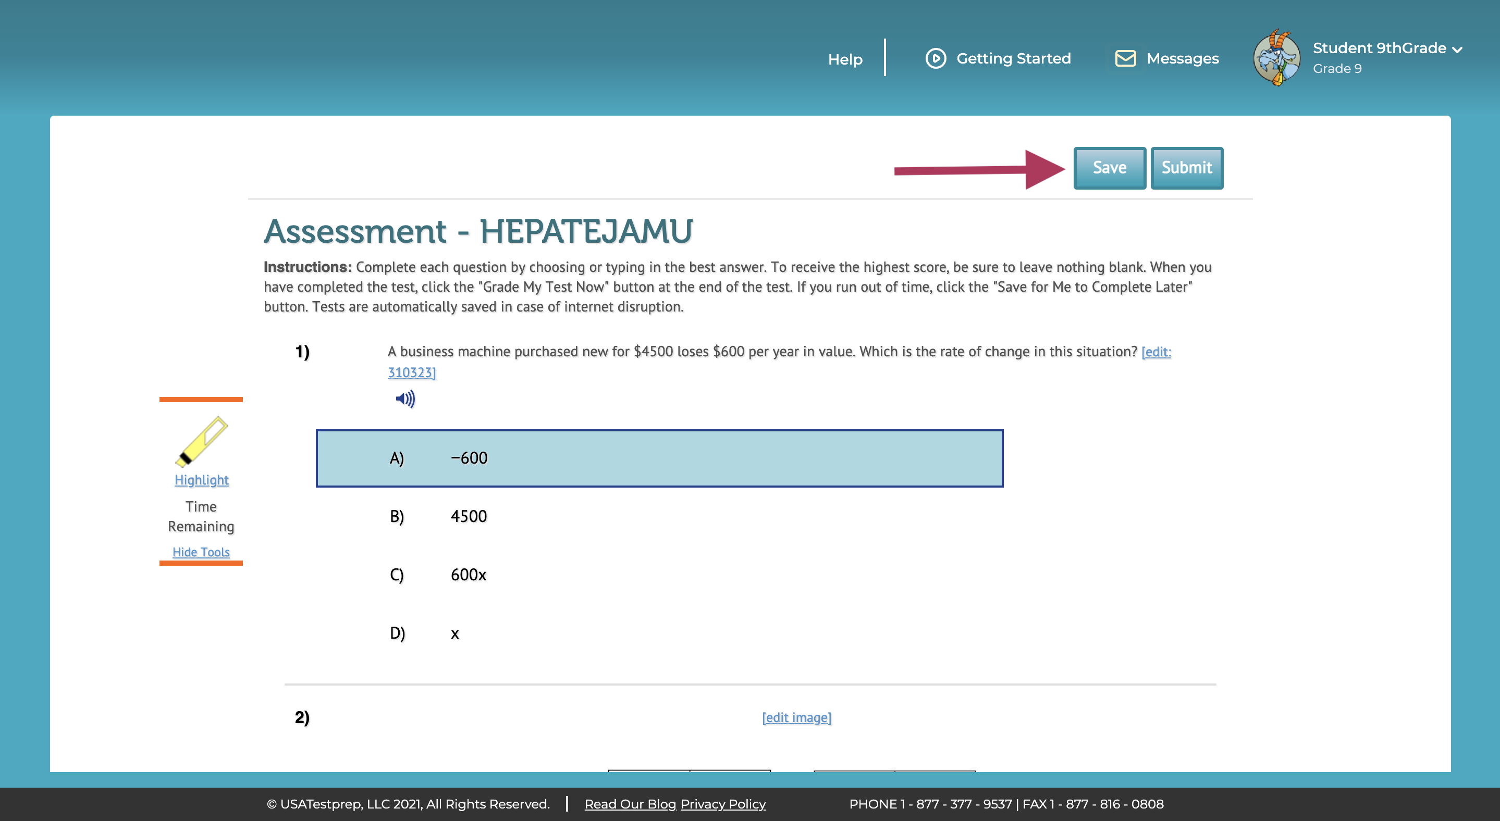Click the edit image link in question 2
Image resolution: width=1500 pixels, height=821 pixels.
pos(796,717)
